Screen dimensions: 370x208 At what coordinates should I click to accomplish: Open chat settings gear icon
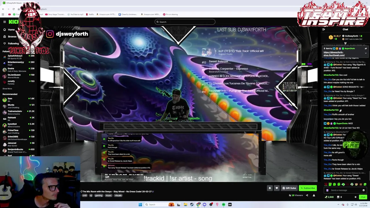(x=356, y=197)
